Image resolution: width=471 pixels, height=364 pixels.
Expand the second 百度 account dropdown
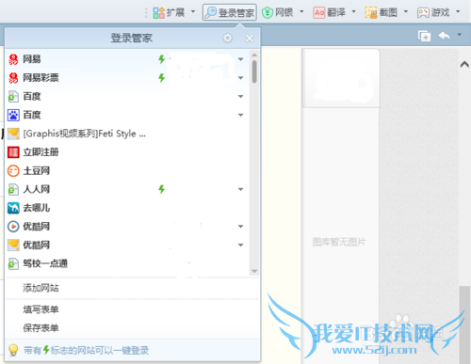click(x=241, y=115)
